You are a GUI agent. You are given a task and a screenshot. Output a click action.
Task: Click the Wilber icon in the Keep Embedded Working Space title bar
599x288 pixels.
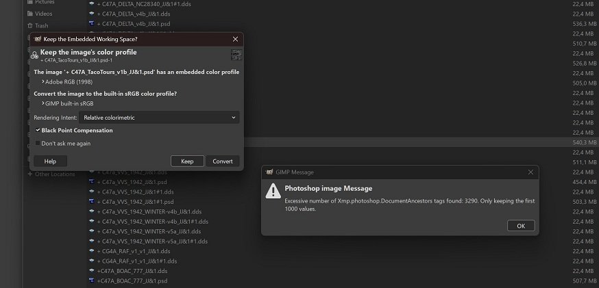point(37,39)
